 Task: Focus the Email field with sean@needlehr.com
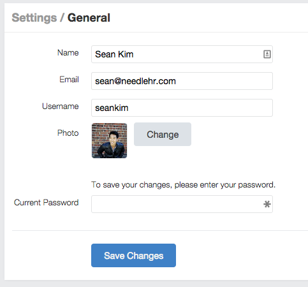pos(182,81)
